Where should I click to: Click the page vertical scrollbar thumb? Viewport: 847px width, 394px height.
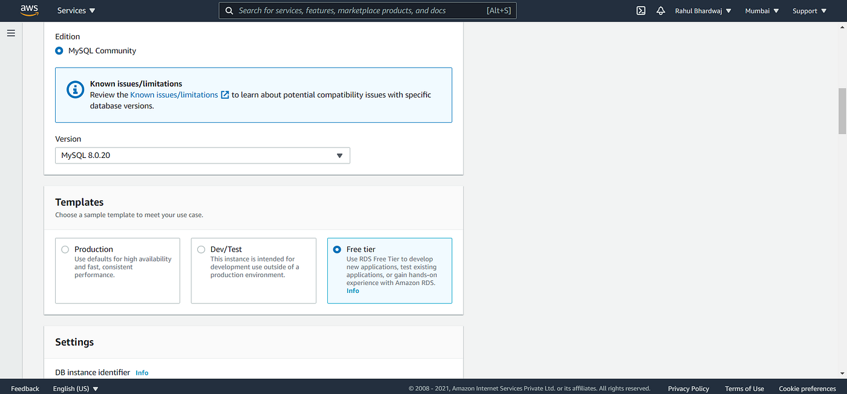(x=842, y=111)
